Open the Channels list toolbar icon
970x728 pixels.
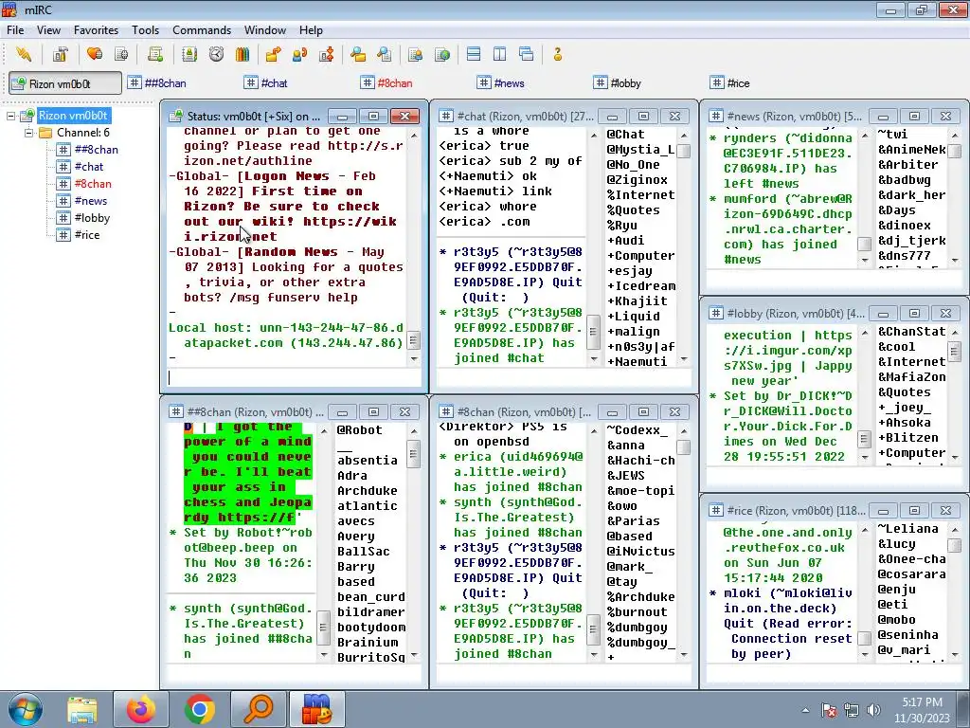(x=121, y=54)
